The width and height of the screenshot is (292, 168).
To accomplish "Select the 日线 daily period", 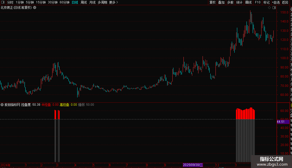I will (75, 2).
